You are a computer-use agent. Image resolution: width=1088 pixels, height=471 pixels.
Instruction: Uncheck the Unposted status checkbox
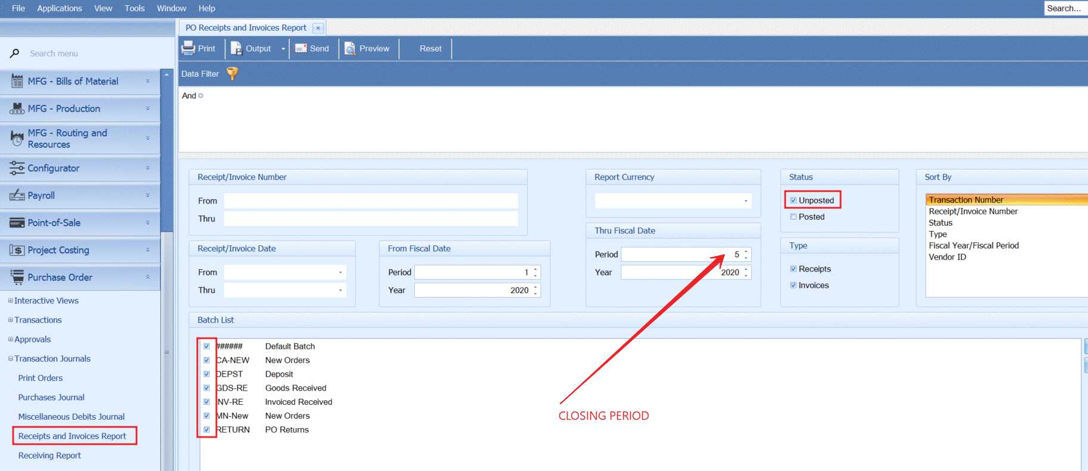pyautogui.click(x=793, y=201)
